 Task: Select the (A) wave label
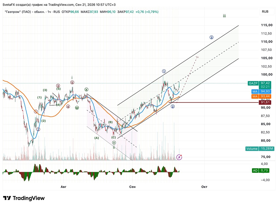(x=96, y=138)
